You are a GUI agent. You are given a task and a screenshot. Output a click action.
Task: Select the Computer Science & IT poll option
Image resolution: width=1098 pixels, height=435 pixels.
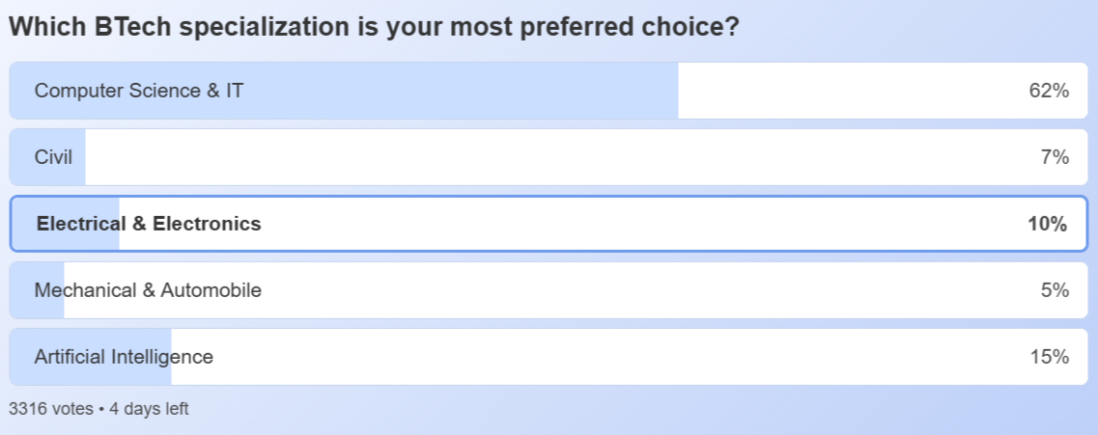(139, 91)
